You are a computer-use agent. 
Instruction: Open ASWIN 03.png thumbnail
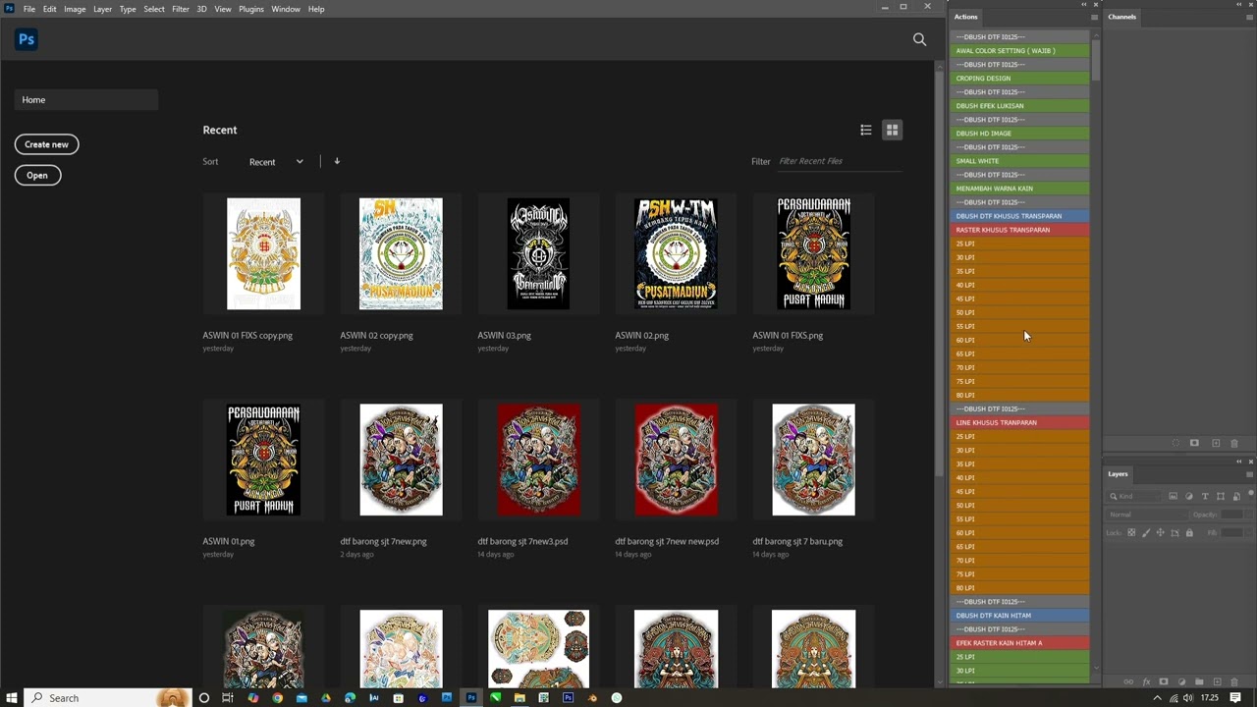pyautogui.click(x=538, y=253)
